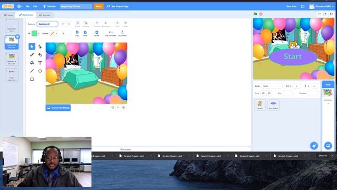The width and height of the screenshot is (337, 190).
Task: Expand options for last Scratch Project download
Action: coord(305,156)
